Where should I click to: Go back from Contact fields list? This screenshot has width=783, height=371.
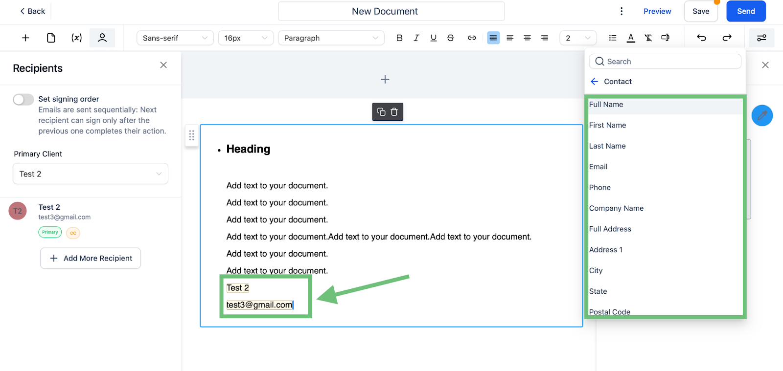[595, 81]
